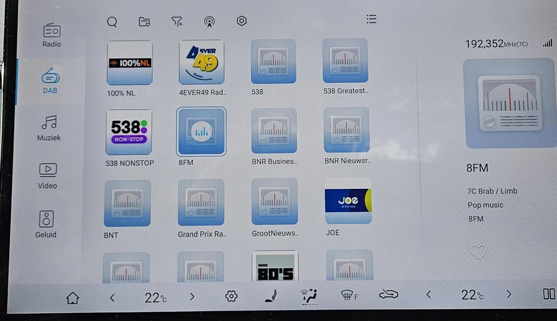
Task: Toggle air recirculation car icon
Action: point(388,295)
